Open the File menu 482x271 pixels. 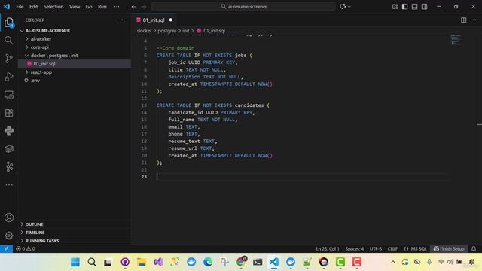(x=20, y=7)
